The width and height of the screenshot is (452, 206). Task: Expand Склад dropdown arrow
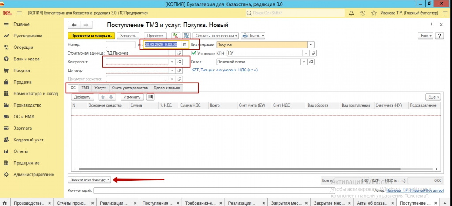pyautogui.click(x=304, y=62)
